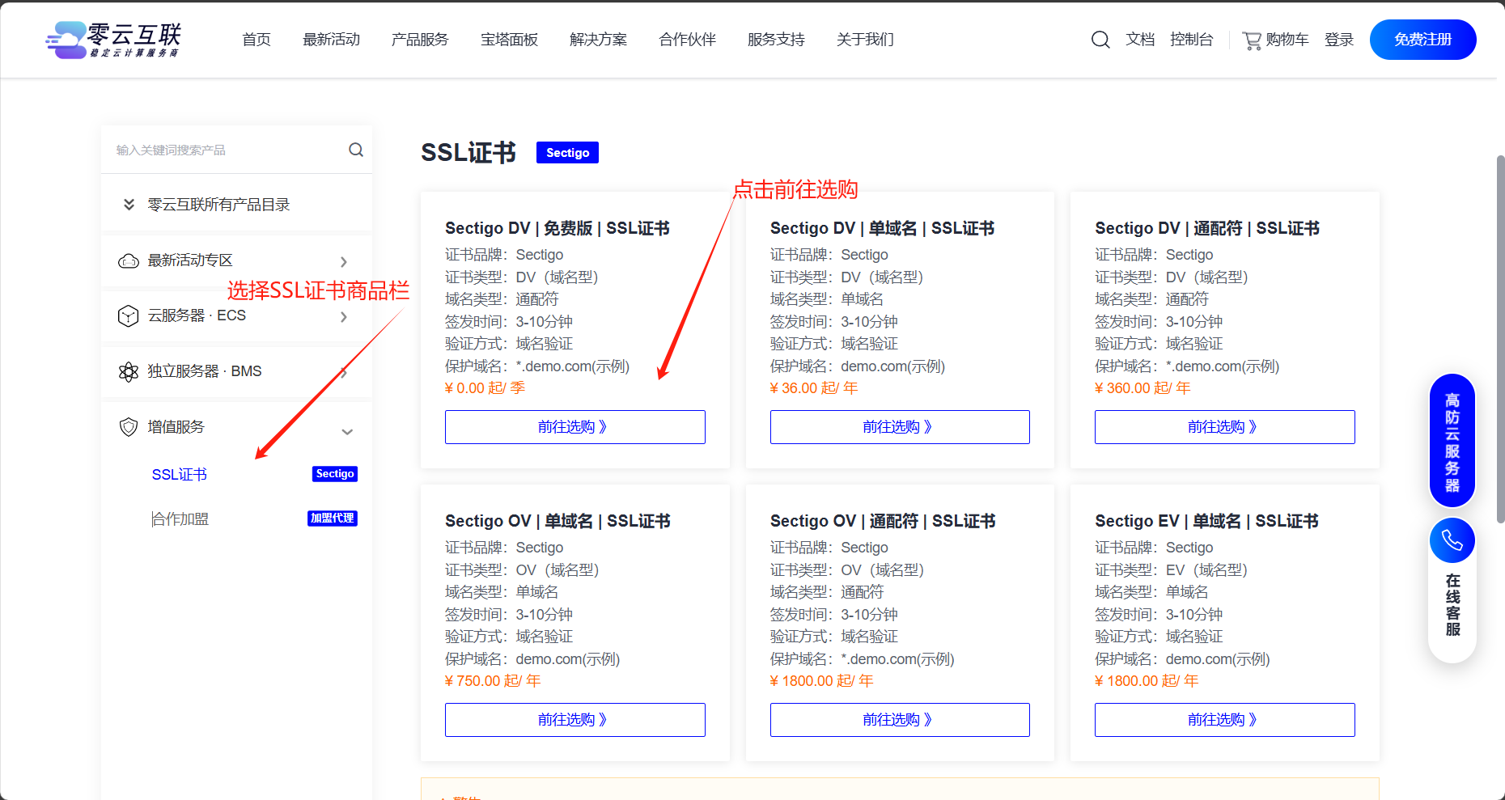Image resolution: width=1505 pixels, height=800 pixels.
Task: Expand the 独立服务器 BMS chevron arrow
Action: tap(344, 372)
